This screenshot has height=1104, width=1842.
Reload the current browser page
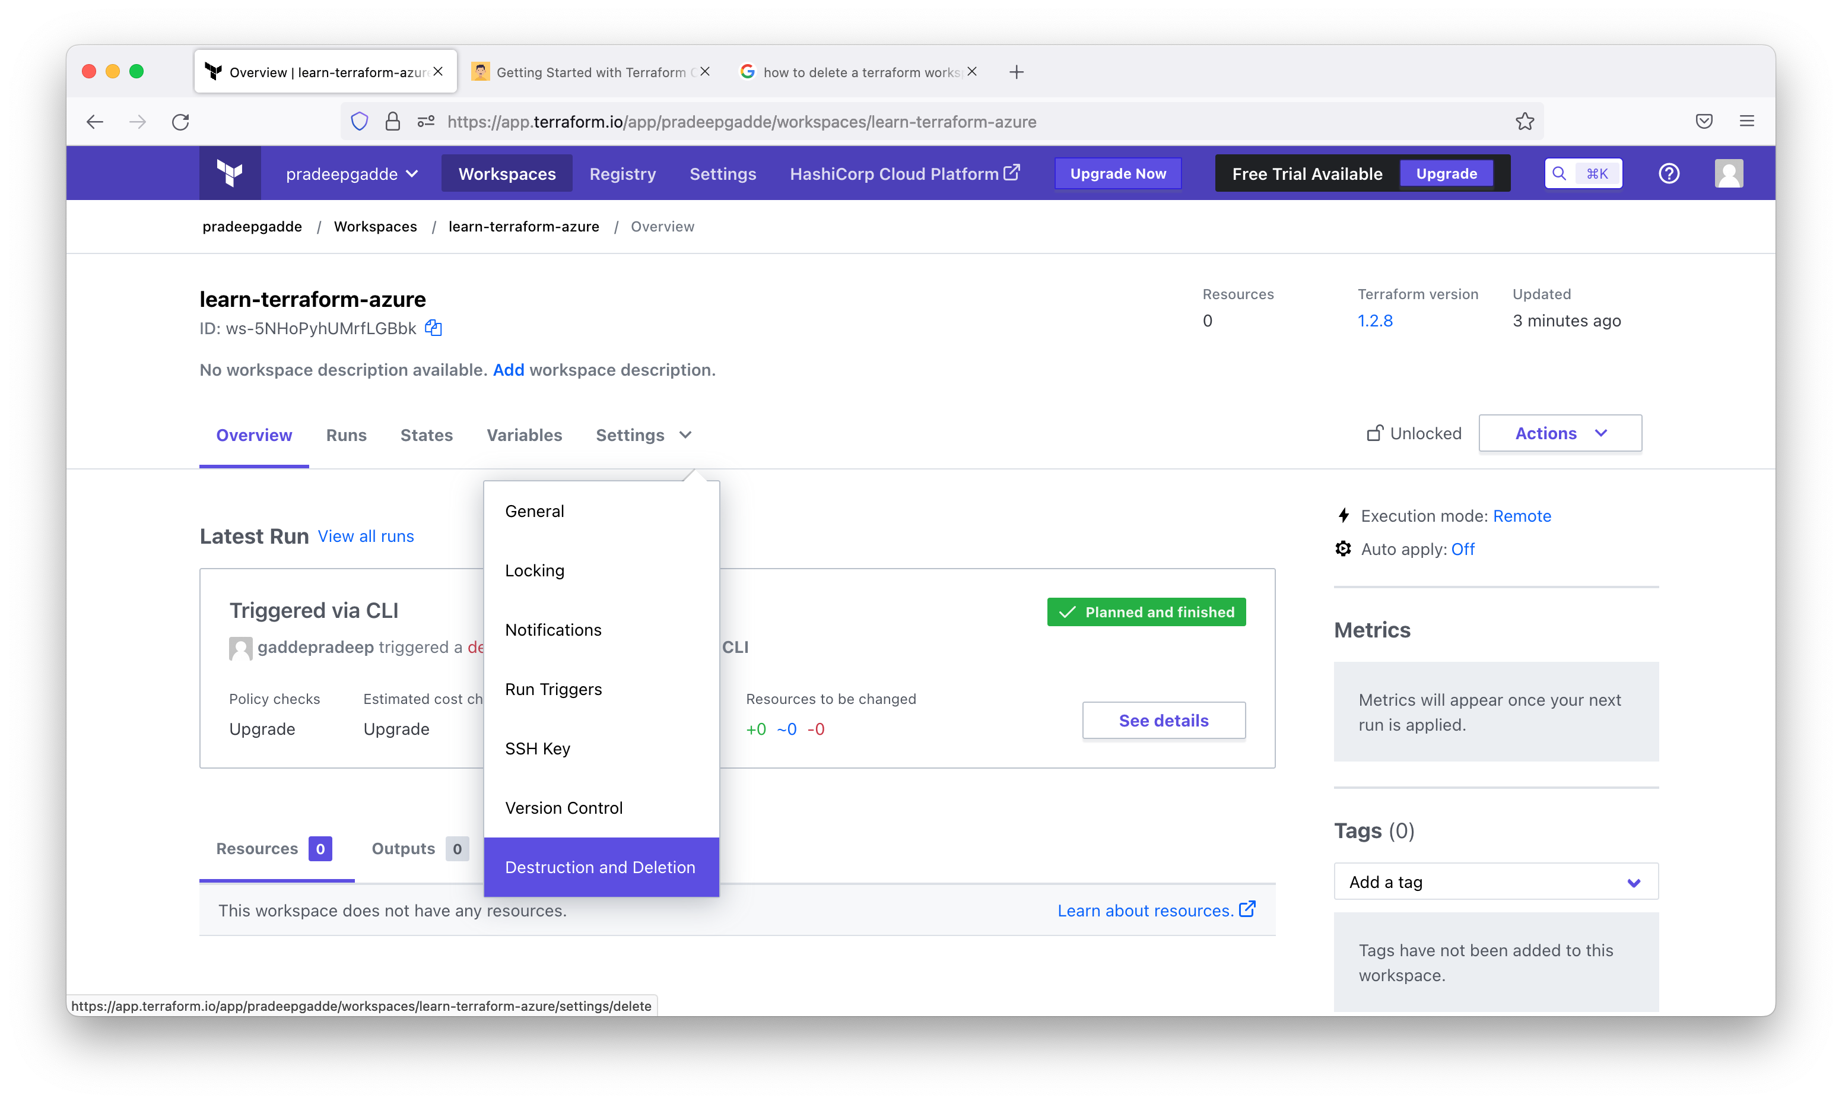181,121
